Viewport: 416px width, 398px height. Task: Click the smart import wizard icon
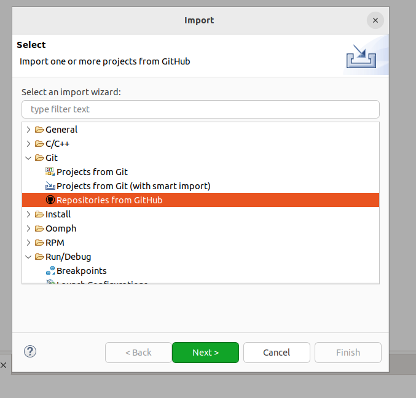pos(50,186)
